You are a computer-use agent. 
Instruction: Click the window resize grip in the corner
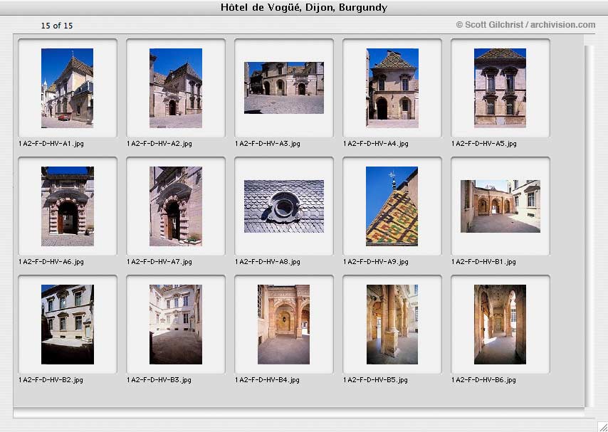point(602,426)
